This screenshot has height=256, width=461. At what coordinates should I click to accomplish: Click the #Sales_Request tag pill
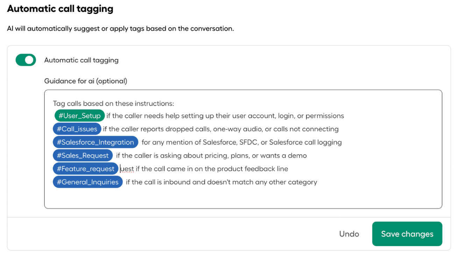pyautogui.click(x=82, y=155)
